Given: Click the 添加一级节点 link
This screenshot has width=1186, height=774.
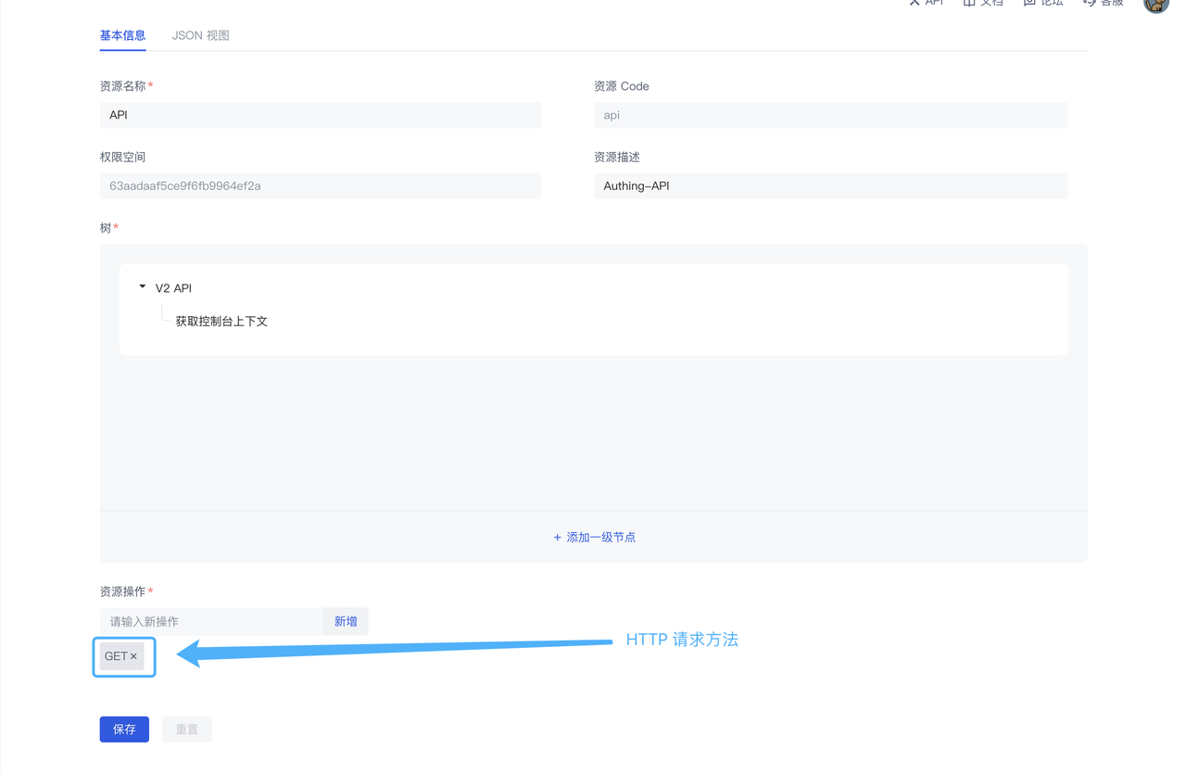Looking at the screenshot, I should coord(601,537).
